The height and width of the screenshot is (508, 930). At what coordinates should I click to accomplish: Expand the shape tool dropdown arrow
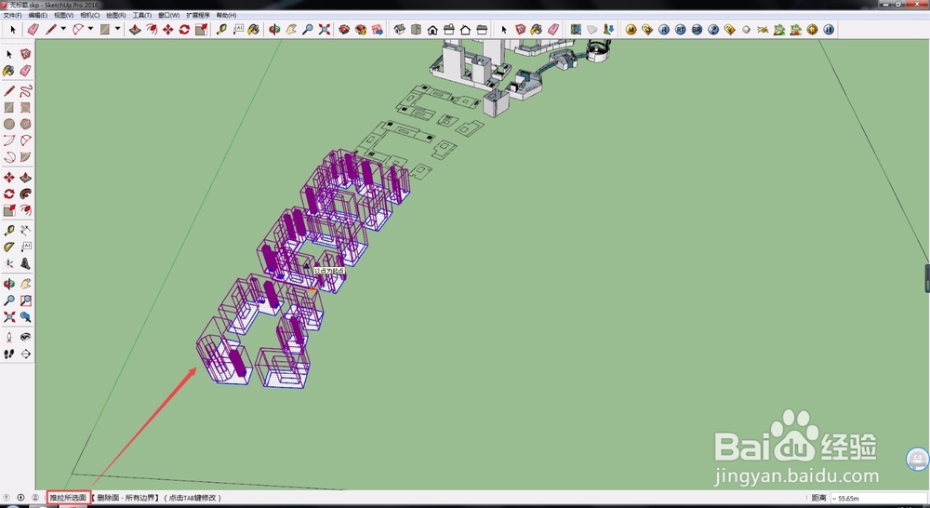(117, 29)
